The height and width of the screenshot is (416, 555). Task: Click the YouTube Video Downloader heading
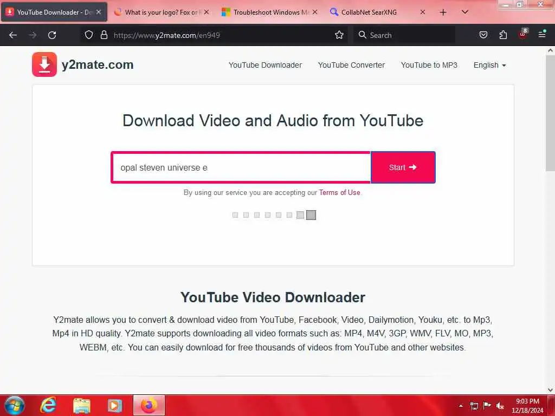pos(273,297)
